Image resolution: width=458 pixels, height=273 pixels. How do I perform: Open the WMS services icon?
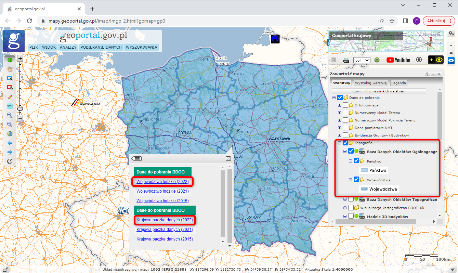tap(346, 60)
